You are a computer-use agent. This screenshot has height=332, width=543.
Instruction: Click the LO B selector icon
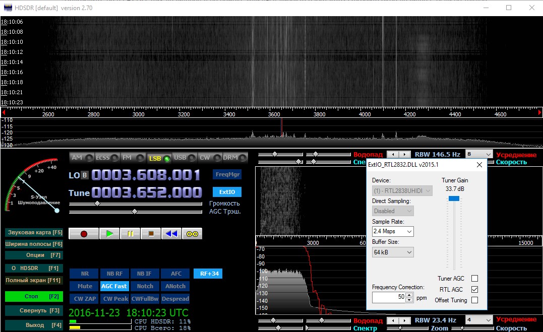point(85,175)
